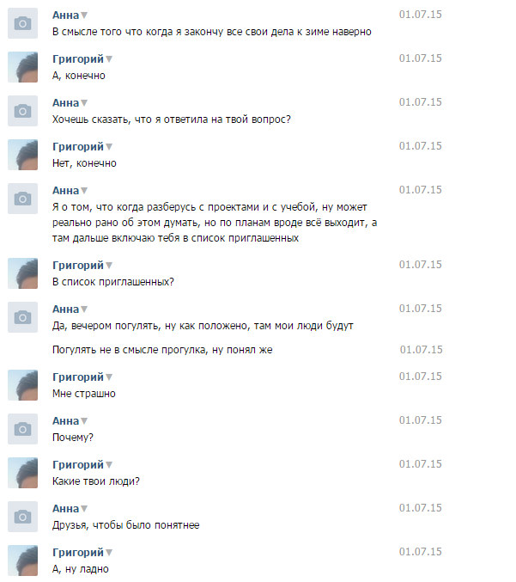Open Григорий name link above "Мне страшно"
This screenshot has width=516, height=582.
point(77,377)
